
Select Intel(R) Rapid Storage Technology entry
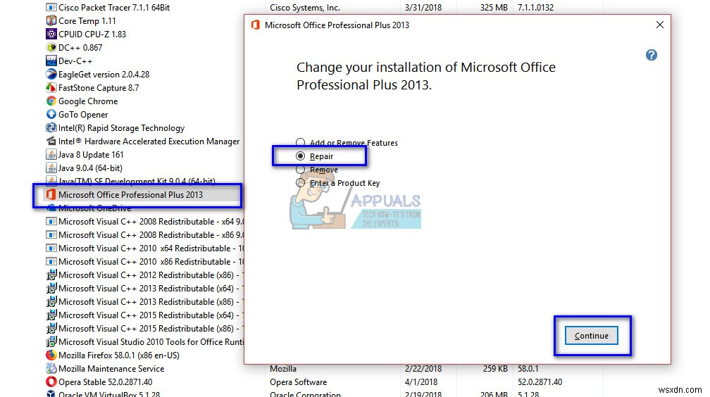[121, 128]
